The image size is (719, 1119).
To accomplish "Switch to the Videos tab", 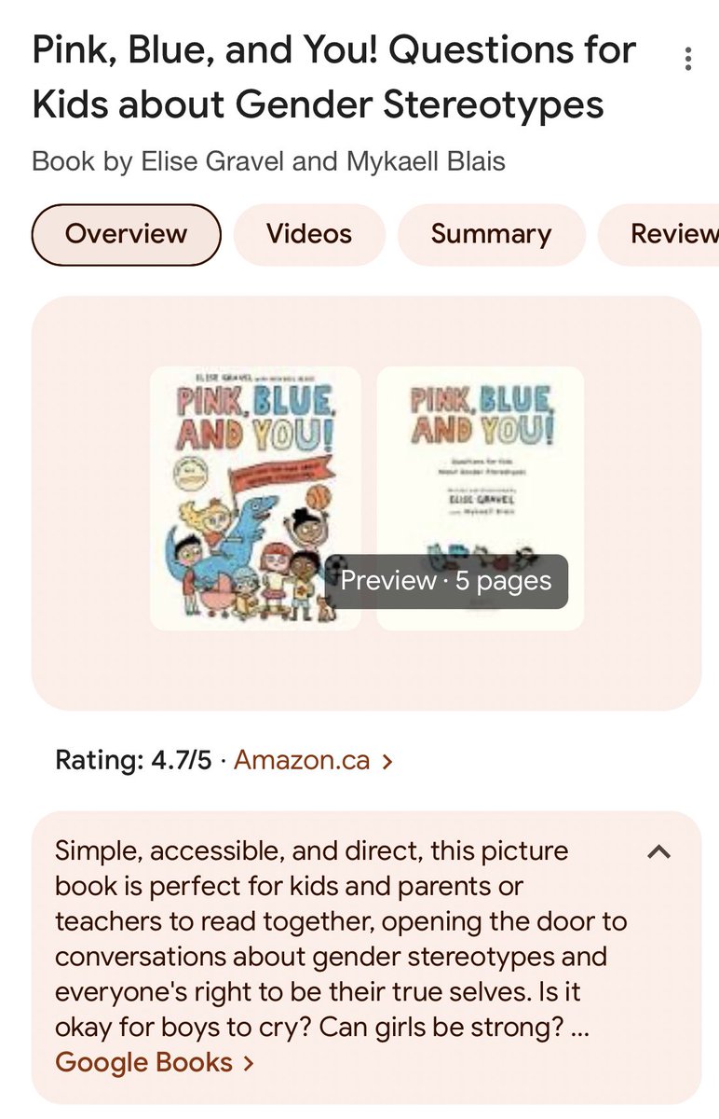I will pyautogui.click(x=309, y=234).
